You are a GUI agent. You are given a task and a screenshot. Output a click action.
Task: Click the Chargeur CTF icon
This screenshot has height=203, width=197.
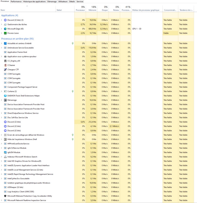click(x=5, y=70)
